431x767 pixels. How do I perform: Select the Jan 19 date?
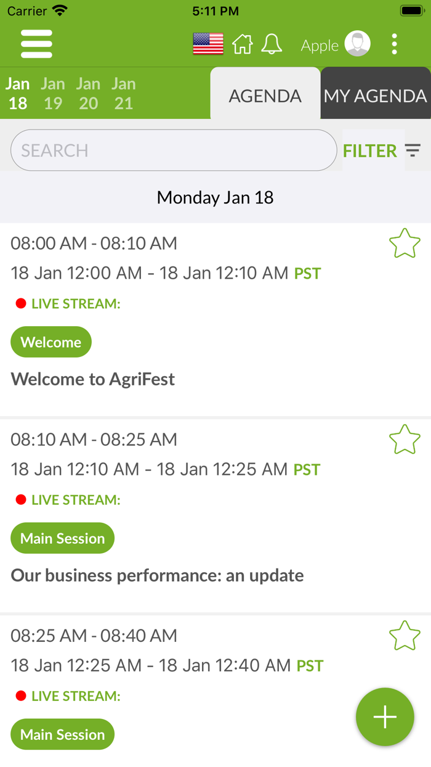53,94
